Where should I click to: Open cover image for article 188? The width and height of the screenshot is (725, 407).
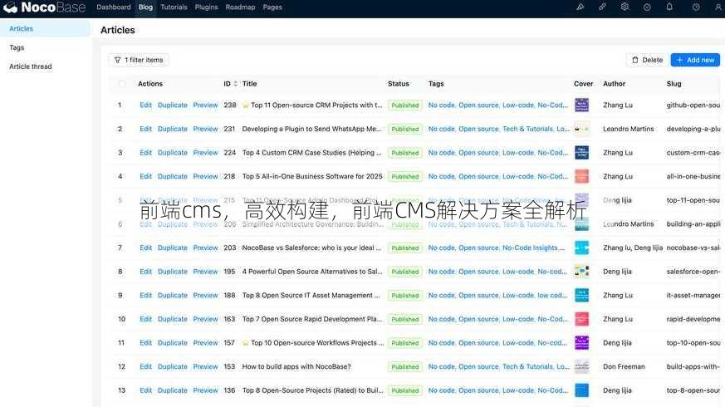point(581,295)
